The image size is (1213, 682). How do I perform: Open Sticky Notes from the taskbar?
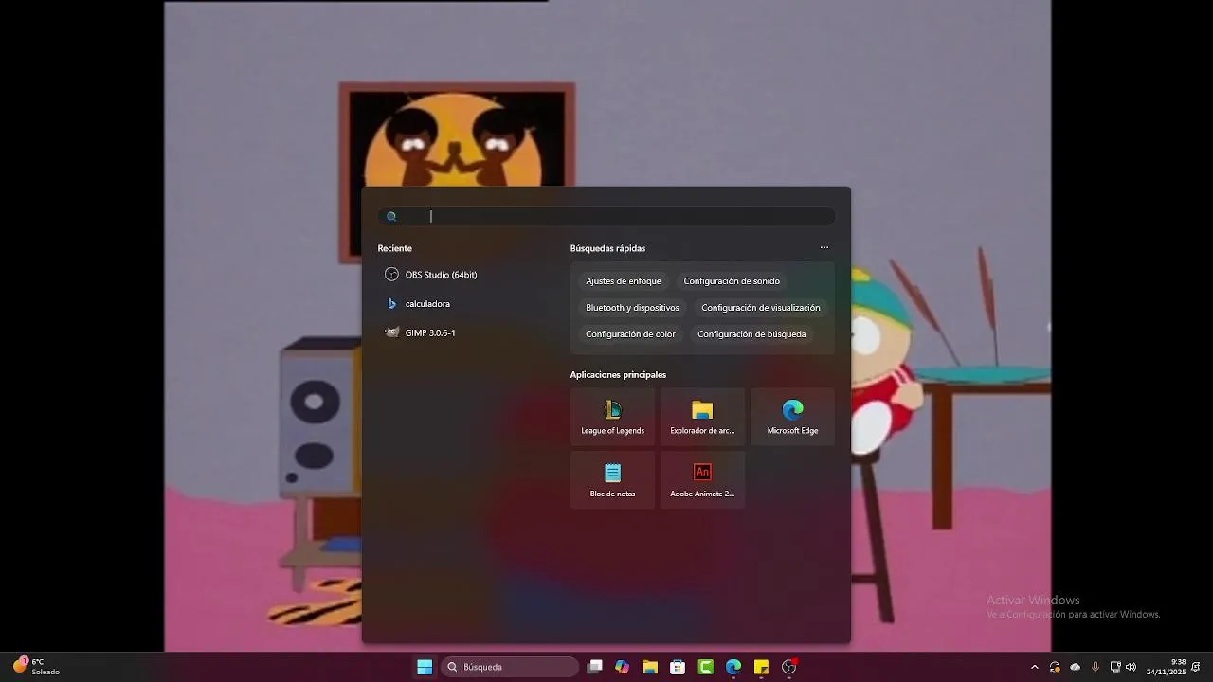click(x=761, y=667)
